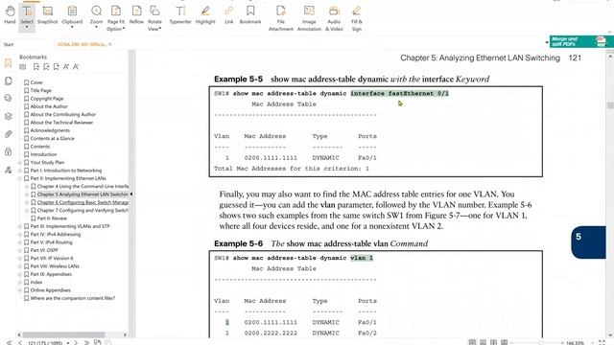The image size is (614, 345).
Task: Expand Part VI: OSPF bookmark
Action: pyautogui.click(x=19, y=250)
